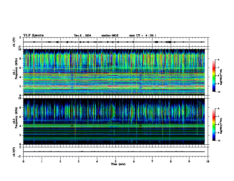Click the "Time (min)" axis title
Image resolution: width=234 pixels, height=181 pixels.
coord(118,164)
